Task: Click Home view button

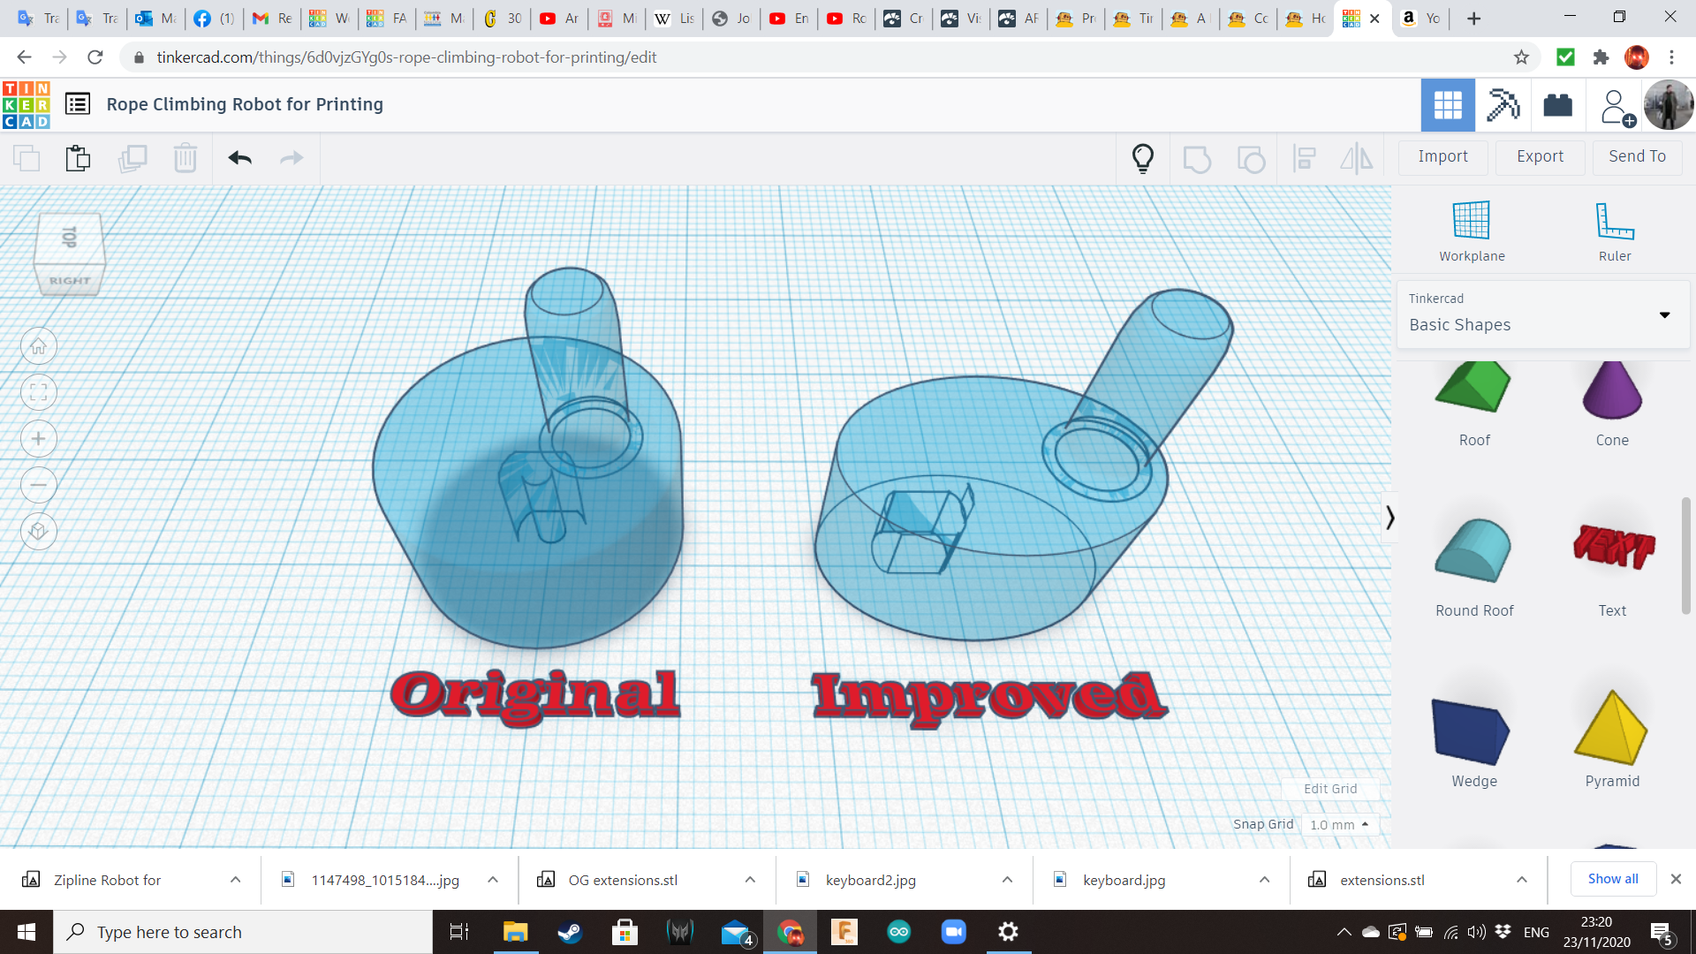Action: pos(38,346)
